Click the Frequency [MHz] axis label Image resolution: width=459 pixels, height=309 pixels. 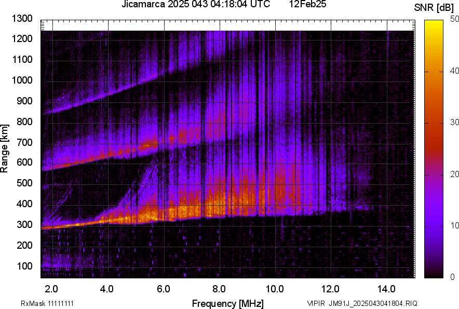(x=227, y=303)
